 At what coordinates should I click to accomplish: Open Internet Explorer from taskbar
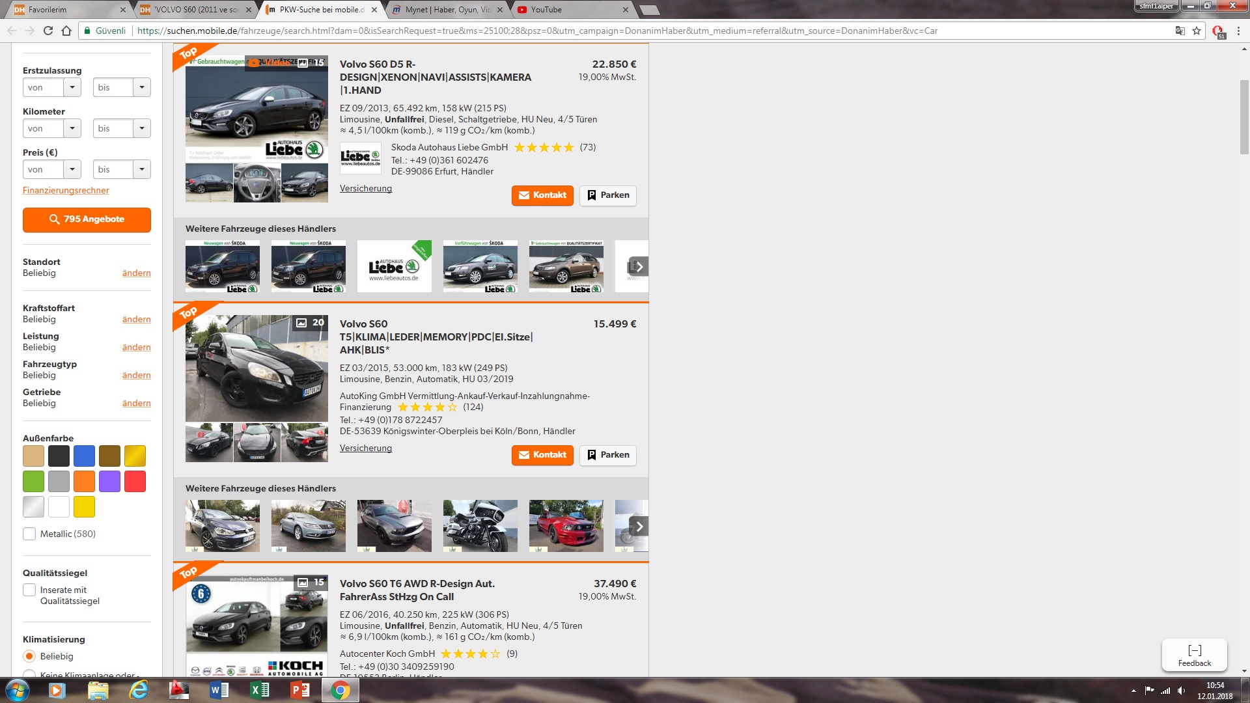click(x=139, y=690)
